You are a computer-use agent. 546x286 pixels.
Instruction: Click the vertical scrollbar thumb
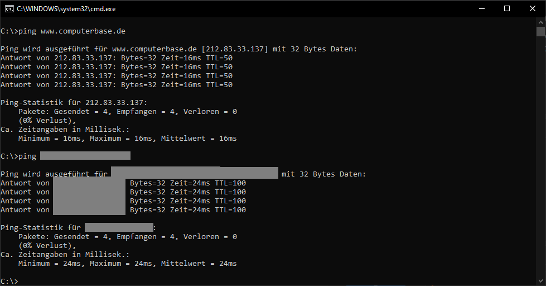point(540,31)
